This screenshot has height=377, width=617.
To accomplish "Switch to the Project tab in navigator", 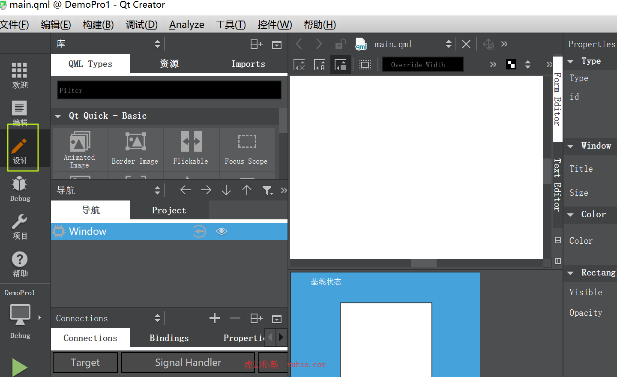I will click(x=169, y=210).
